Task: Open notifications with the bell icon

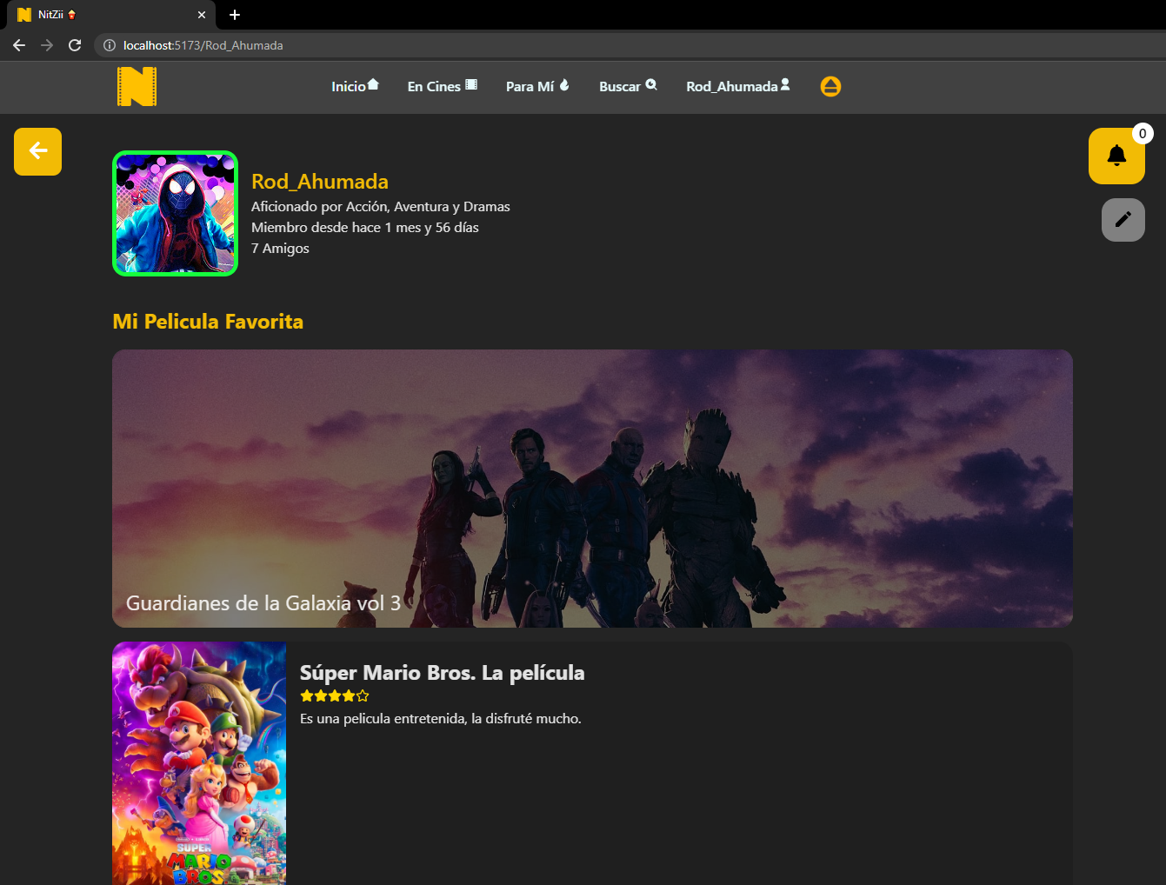Action: click(1116, 156)
